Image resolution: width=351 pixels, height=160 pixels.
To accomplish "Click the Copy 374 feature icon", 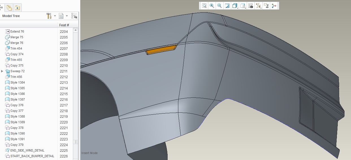I will pos(7,54).
